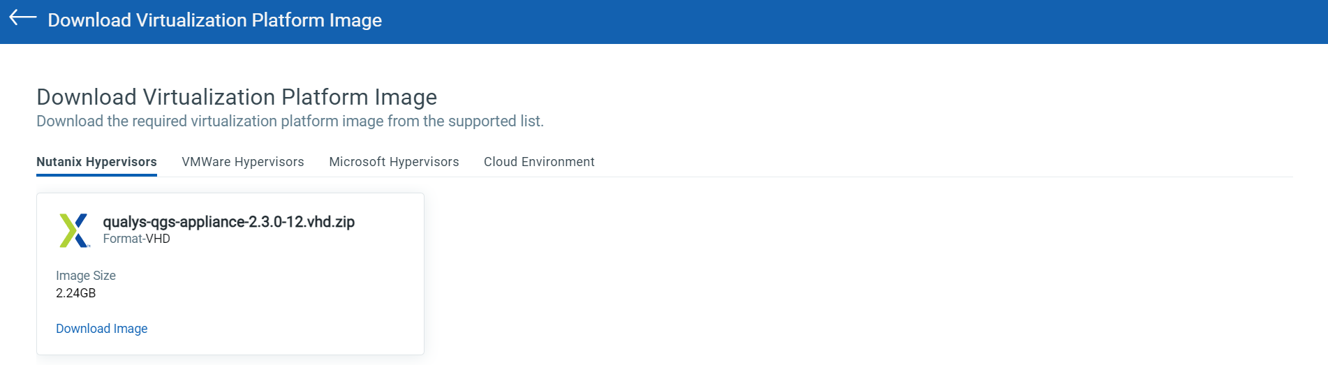Open the VMWare Hypervisors tab

(x=243, y=162)
